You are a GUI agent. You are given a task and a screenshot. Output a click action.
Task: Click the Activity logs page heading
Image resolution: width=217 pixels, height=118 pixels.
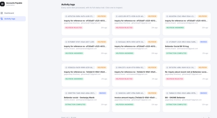coord(68,5)
